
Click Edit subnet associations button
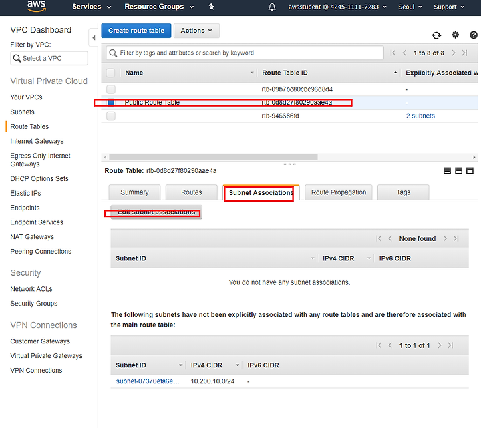156,212
